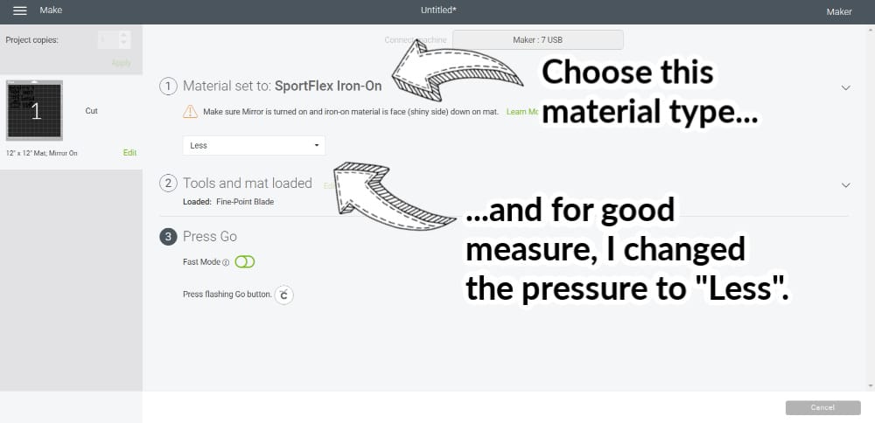This screenshot has height=423, width=875.
Task: Click the orange mirror warning triangle icon
Action: pos(190,112)
